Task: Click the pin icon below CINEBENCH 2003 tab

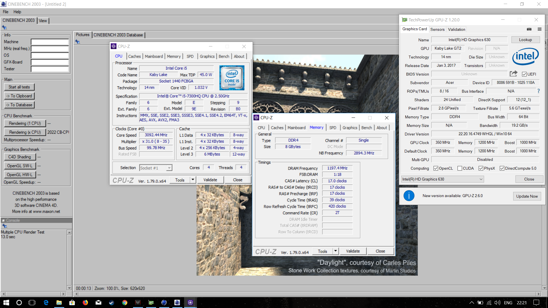Action: pyautogui.click(x=4, y=27)
